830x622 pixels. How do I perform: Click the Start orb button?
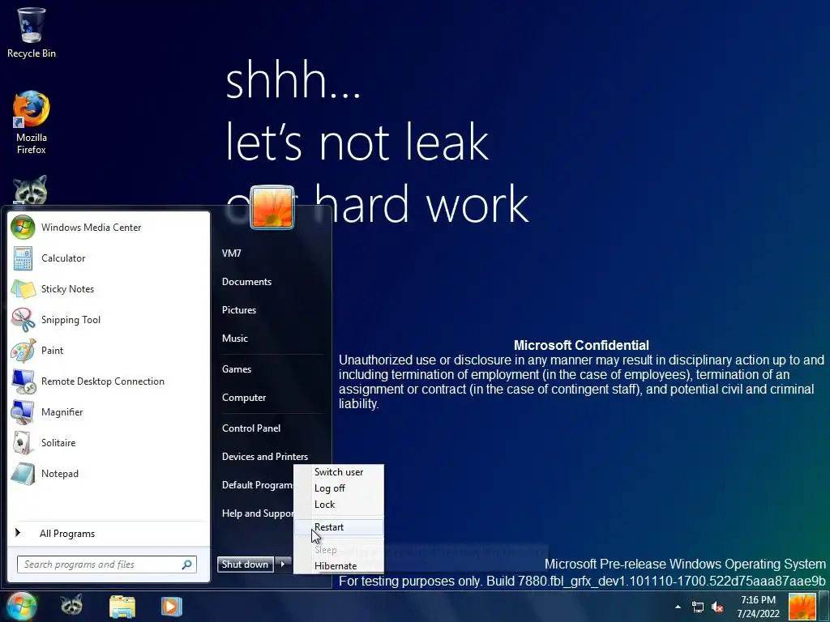click(21, 606)
